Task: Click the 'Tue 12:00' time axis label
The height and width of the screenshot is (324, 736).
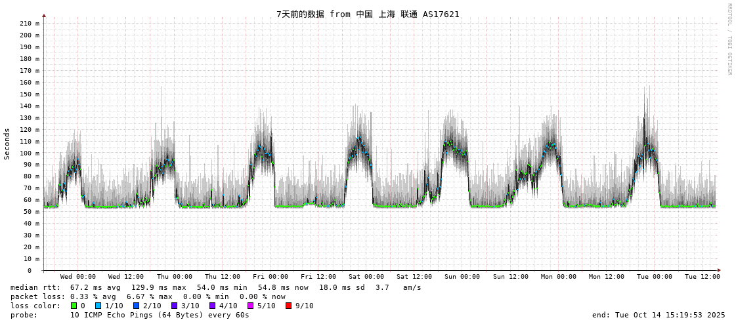Action: (x=703, y=277)
